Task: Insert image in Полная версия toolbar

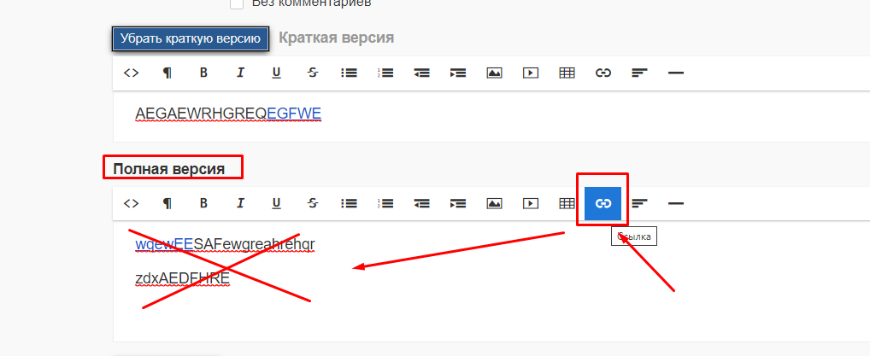Action: point(494,203)
